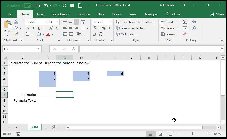The height and width of the screenshot is (139, 227).
Task: Apply Fill Color paint bucket
Action: point(39,34)
